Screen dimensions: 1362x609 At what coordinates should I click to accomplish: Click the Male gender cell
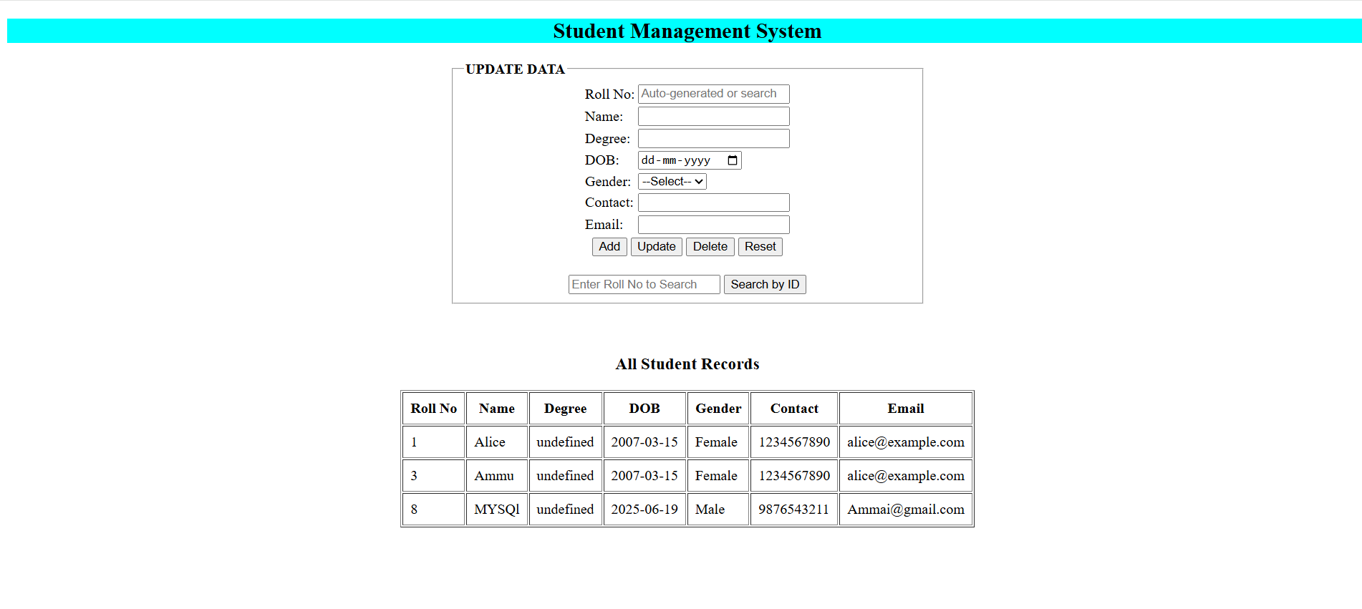point(718,510)
